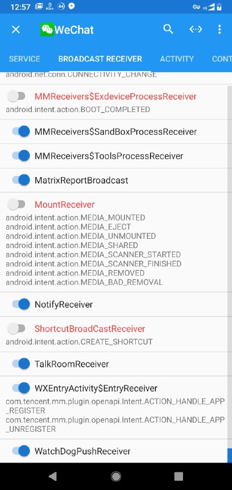This screenshot has width=232, height=490.
Task: Close the WeChat component view
Action: [x=16, y=29]
